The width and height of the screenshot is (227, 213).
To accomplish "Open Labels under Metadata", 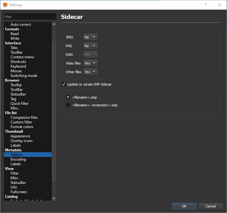I will (15, 164).
